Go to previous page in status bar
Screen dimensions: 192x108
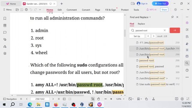[x=27, y=99]
